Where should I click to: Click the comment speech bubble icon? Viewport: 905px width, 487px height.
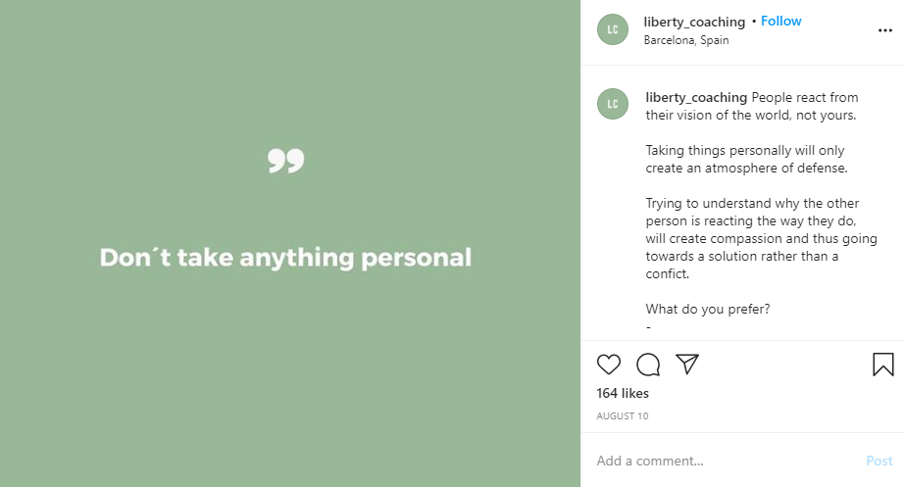pos(648,365)
